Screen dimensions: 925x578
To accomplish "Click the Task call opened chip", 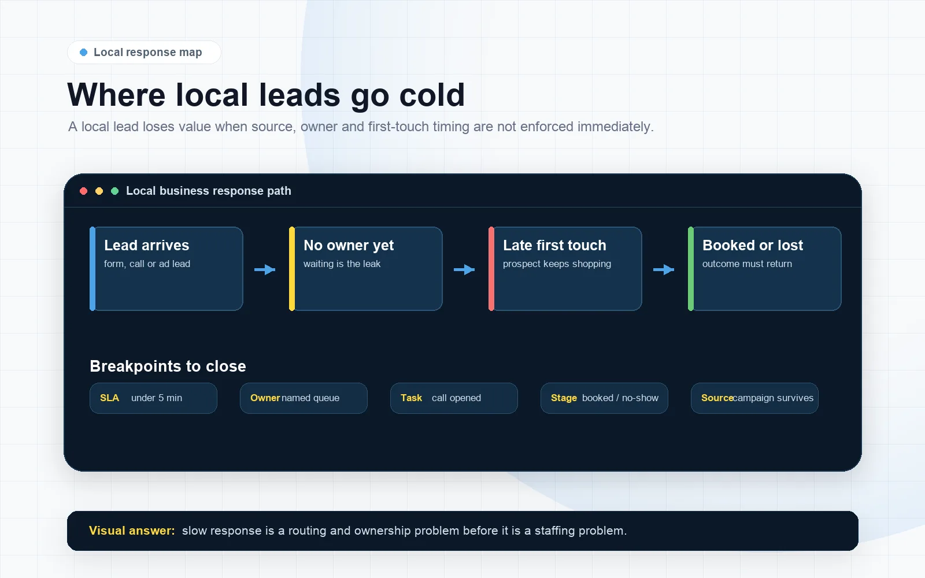I will pyautogui.click(x=454, y=398).
